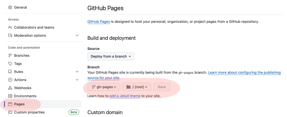The height and width of the screenshot is (117, 287).
Task: Click the Rules icon in the sidebar
Action: click(x=10, y=72)
